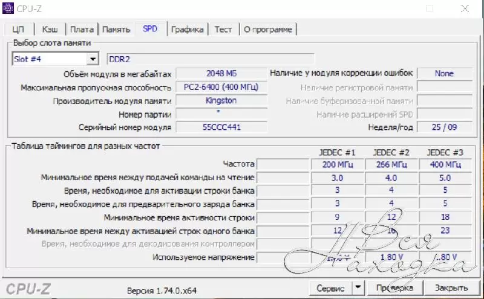Switch to the ЦП tab

click(x=19, y=30)
